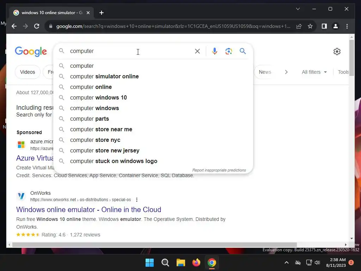Screen dimensions: 361x271
Task: Click the azure Microsoft favicon
Action: tap(21, 145)
